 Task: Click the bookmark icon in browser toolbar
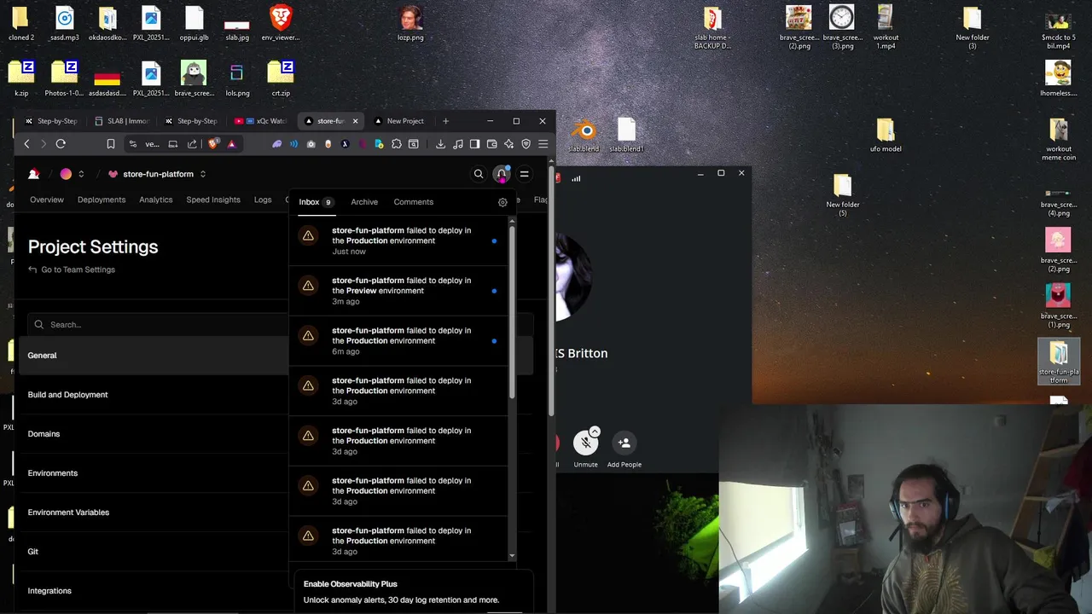[x=111, y=144]
